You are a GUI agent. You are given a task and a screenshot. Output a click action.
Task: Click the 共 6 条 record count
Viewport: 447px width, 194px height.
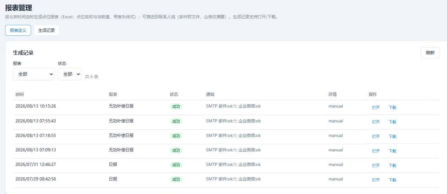(x=92, y=77)
